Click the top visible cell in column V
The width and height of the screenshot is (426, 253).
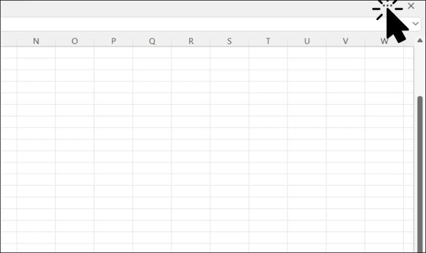[346, 52]
